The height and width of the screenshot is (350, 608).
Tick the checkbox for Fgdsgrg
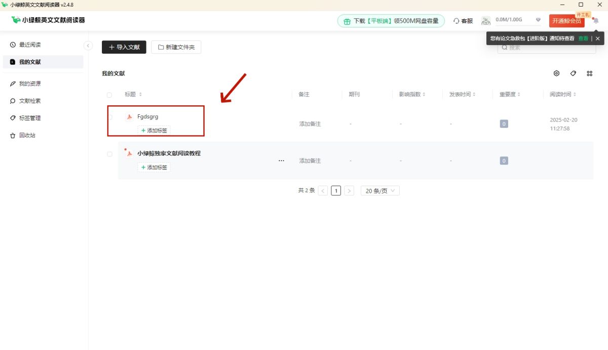click(109, 117)
